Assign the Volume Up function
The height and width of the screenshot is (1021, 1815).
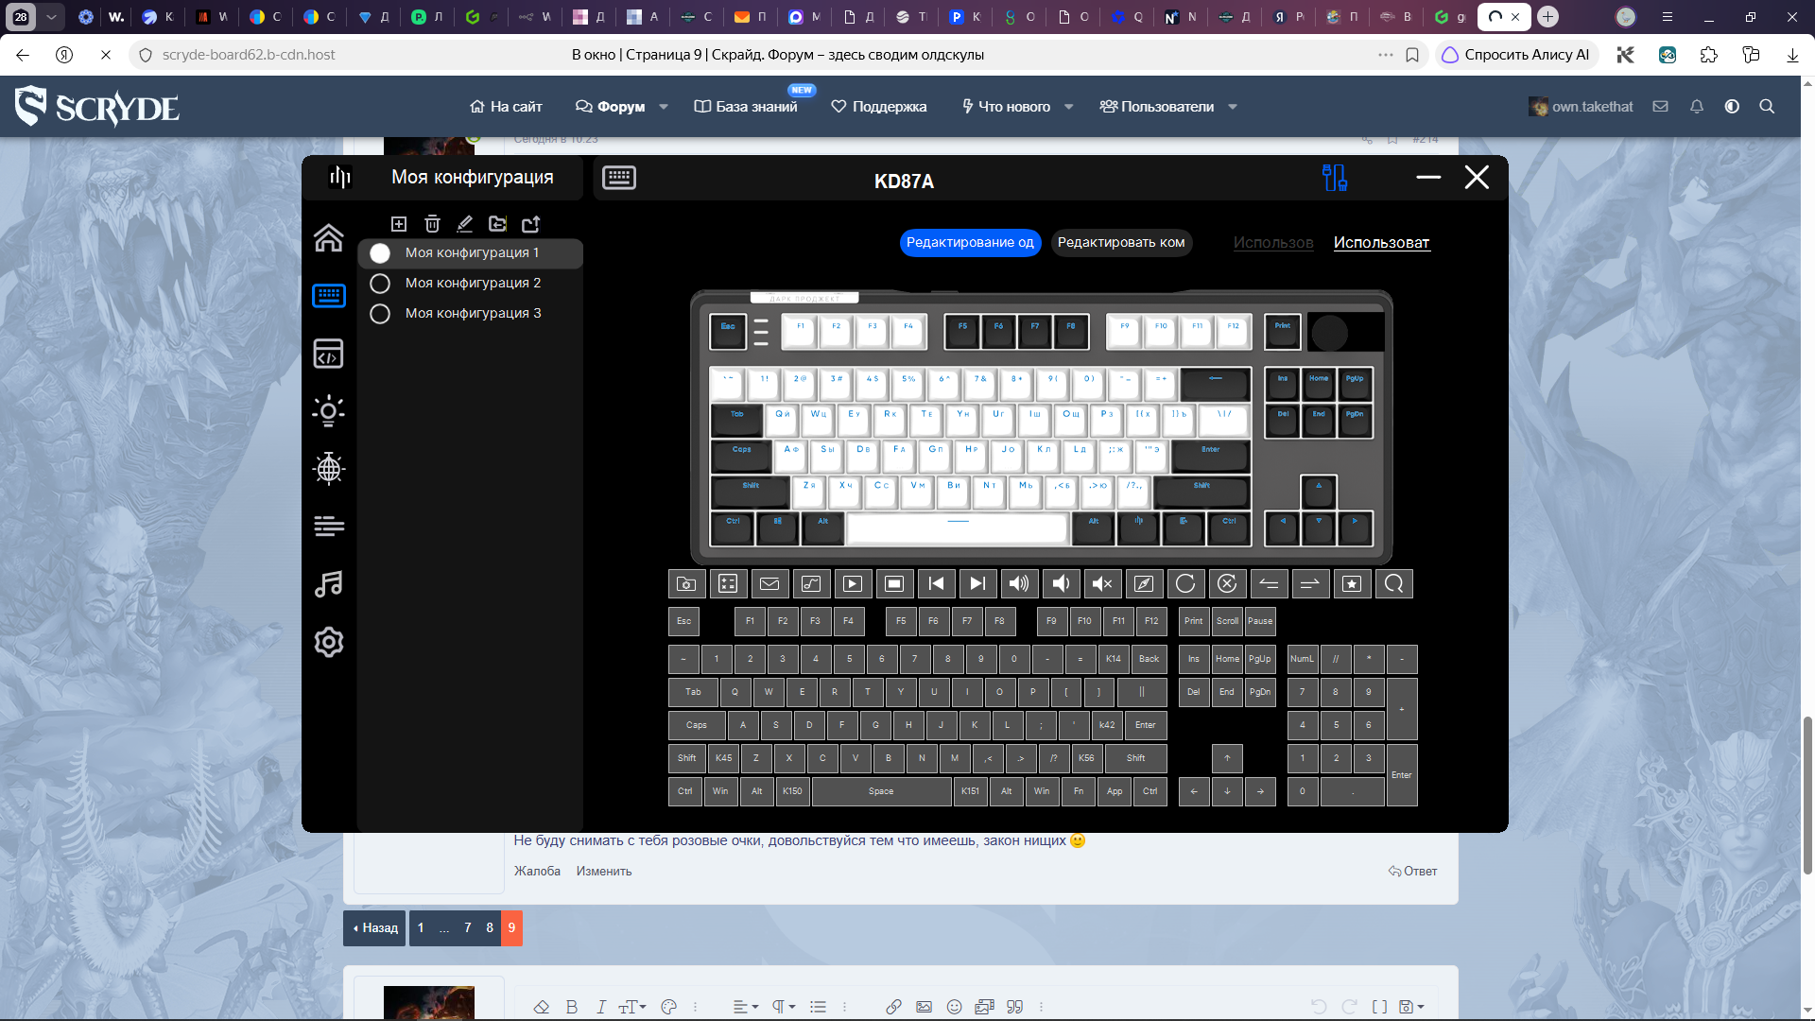coord(1019,583)
